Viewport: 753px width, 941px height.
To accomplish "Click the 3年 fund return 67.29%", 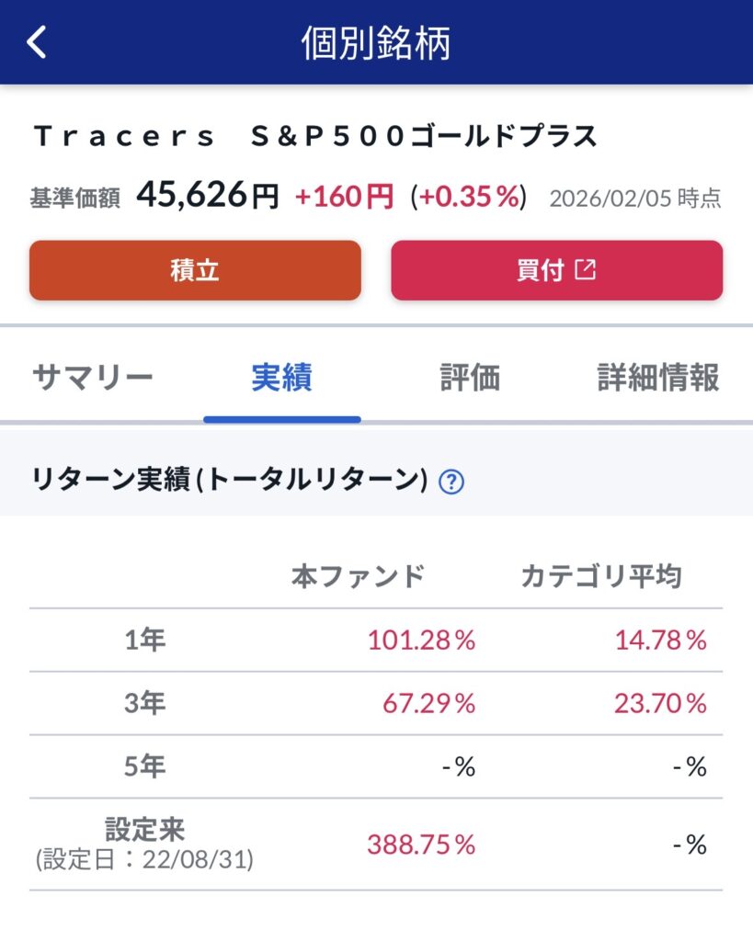I will click(x=429, y=704).
